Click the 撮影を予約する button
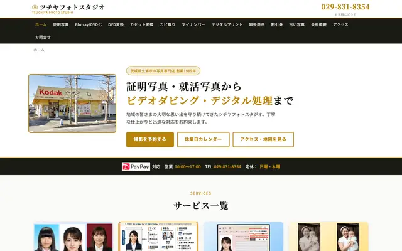 [x=150, y=139]
